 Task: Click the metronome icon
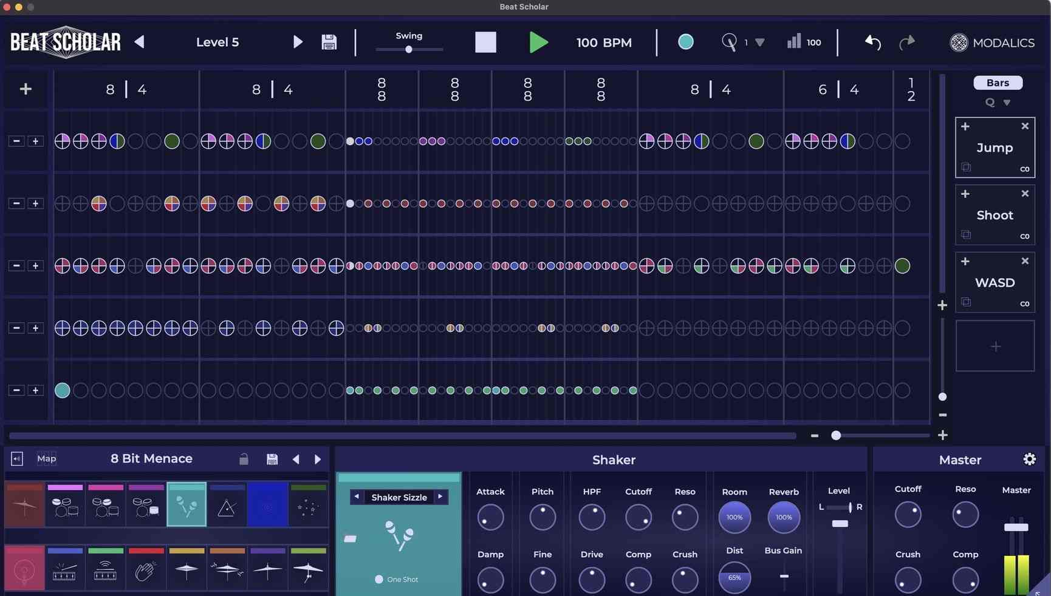tap(728, 42)
